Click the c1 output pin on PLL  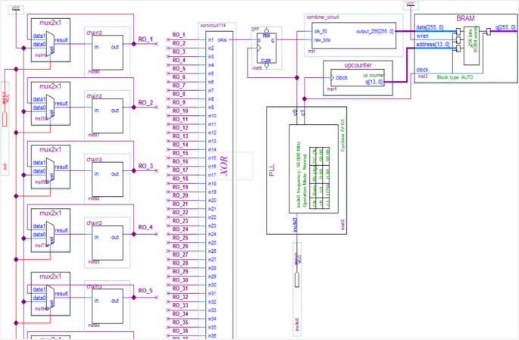(x=302, y=113)
